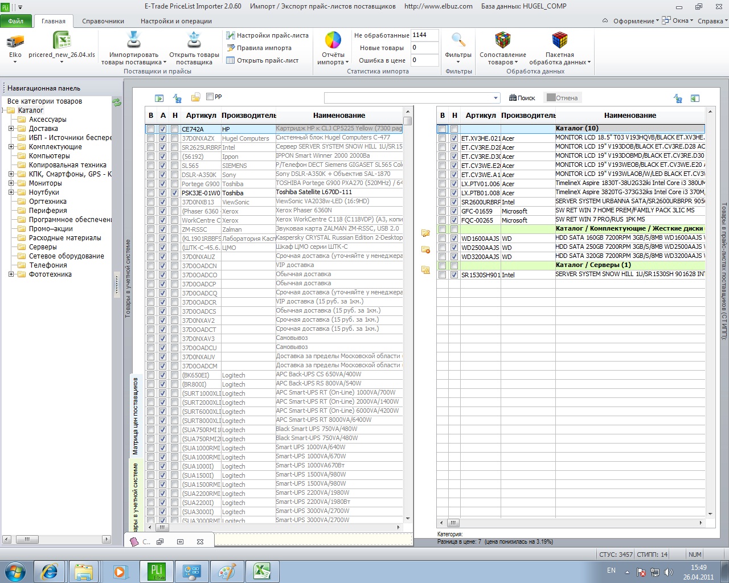Open the Справка menu
The image size is (729, 583).
coord(712,21)
